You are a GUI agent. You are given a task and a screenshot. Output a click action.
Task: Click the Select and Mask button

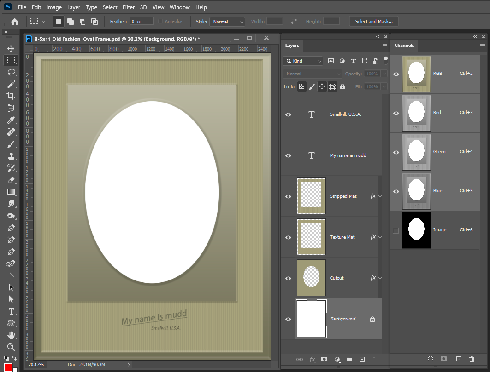coord(373,21)
